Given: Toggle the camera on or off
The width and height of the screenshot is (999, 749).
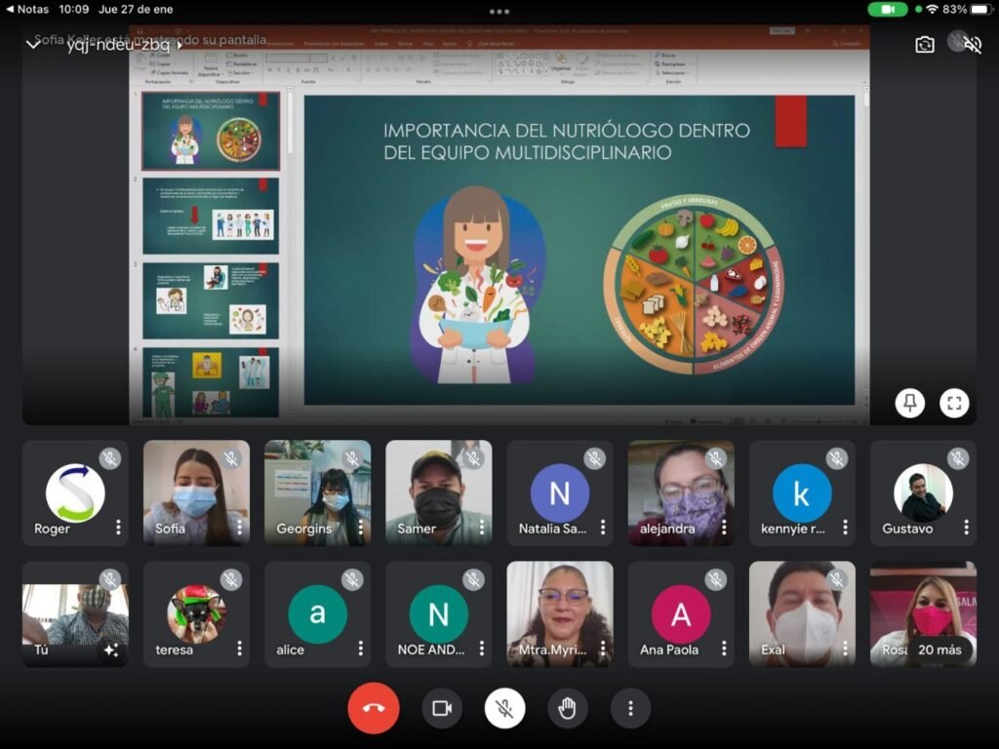Looking at the screenshot, I should point(442,708).
